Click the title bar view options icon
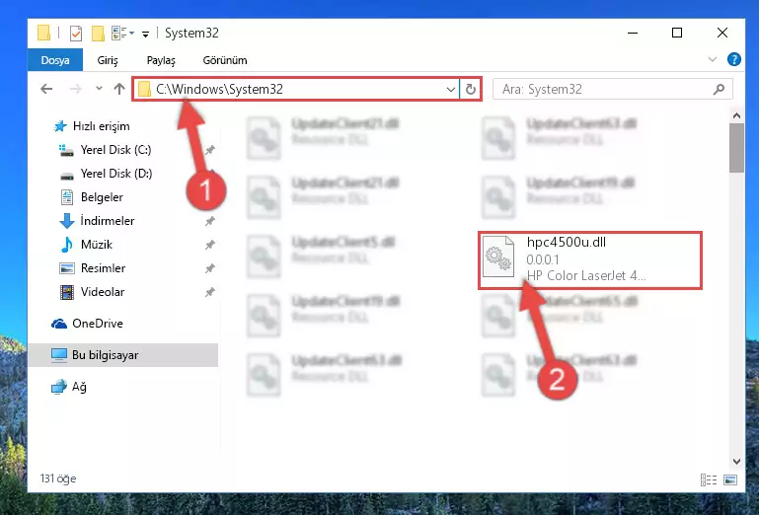The image size is (759, 515). [x=122, y=34]
